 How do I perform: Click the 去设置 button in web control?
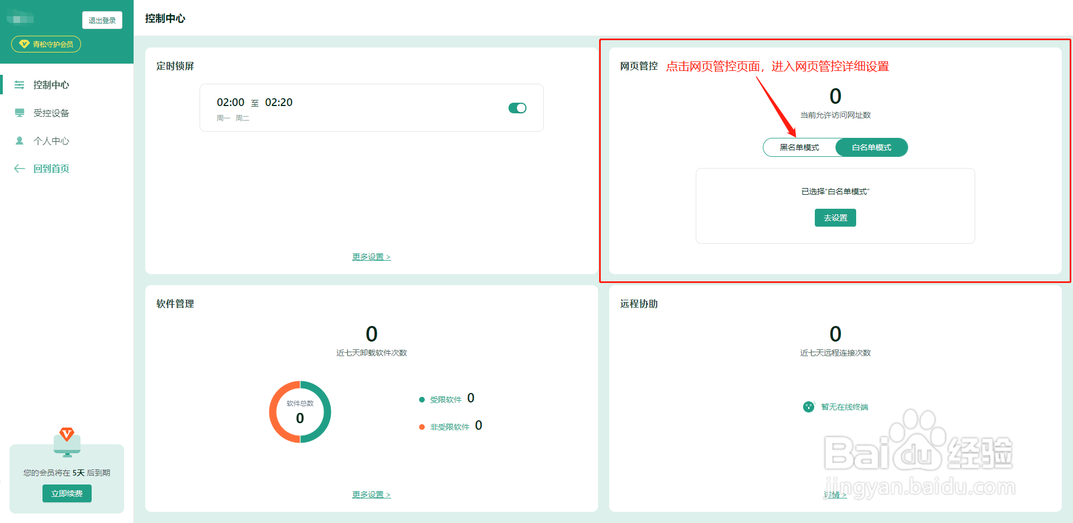point(835,218)
